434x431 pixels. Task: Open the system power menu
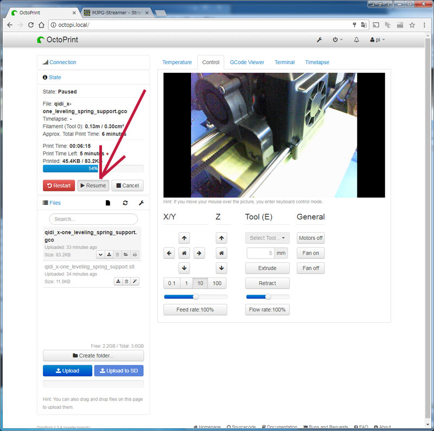point(337,40)
